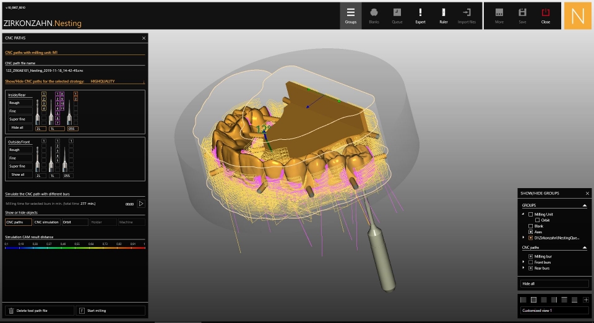Viewport: 594px width, 323px height.
Task: Click the 05S bur image in Outside/Front
Action: [65, 160]
